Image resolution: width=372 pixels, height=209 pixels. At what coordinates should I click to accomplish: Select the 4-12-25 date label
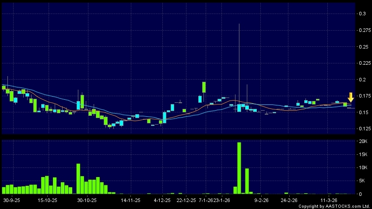162,200
